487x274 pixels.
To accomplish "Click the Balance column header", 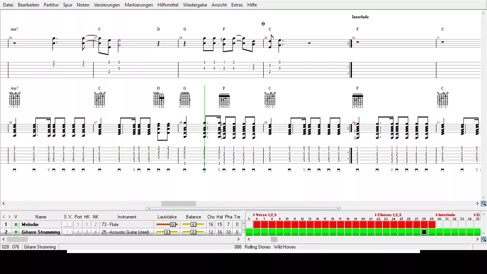I will 193,217.
